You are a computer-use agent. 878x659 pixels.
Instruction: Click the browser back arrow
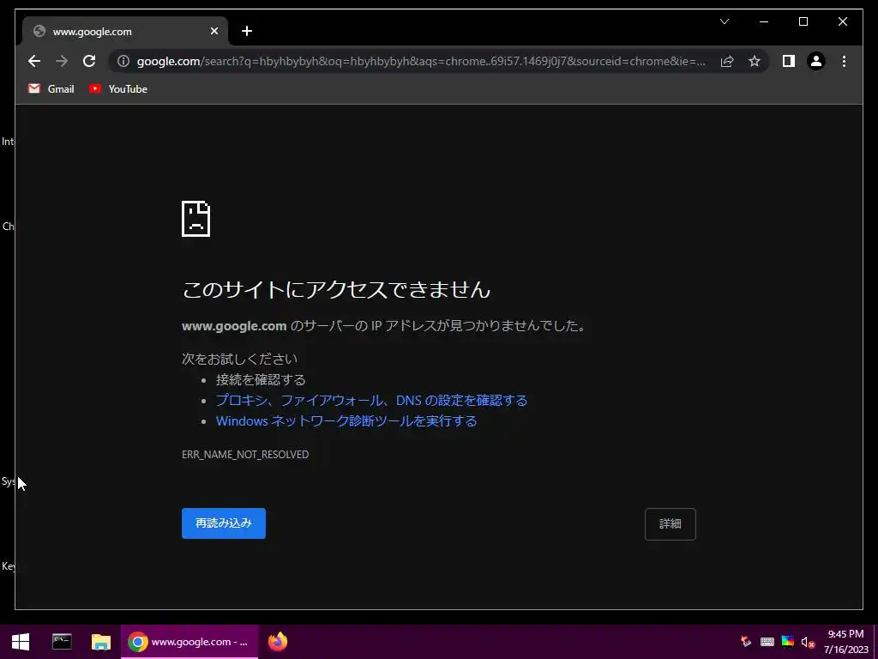coord(34,61)
